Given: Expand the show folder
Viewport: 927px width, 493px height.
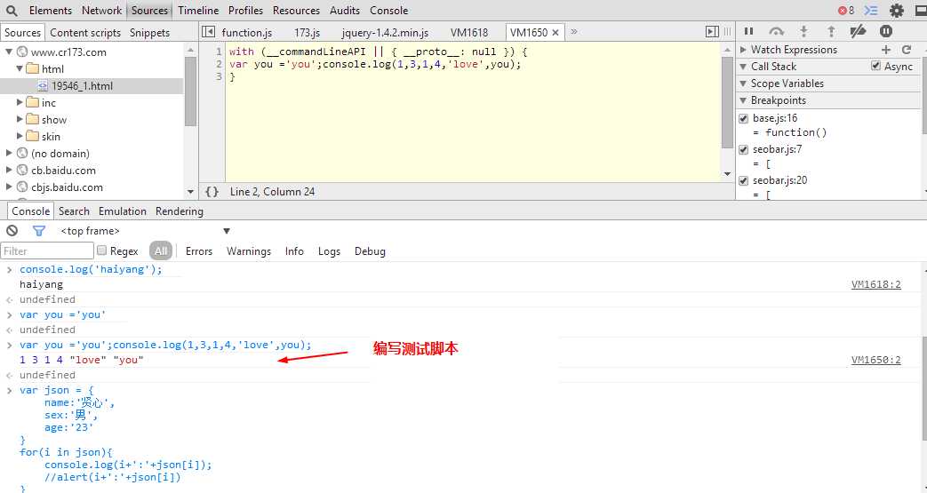Looking at the screenshot, I should coord(20,119).
